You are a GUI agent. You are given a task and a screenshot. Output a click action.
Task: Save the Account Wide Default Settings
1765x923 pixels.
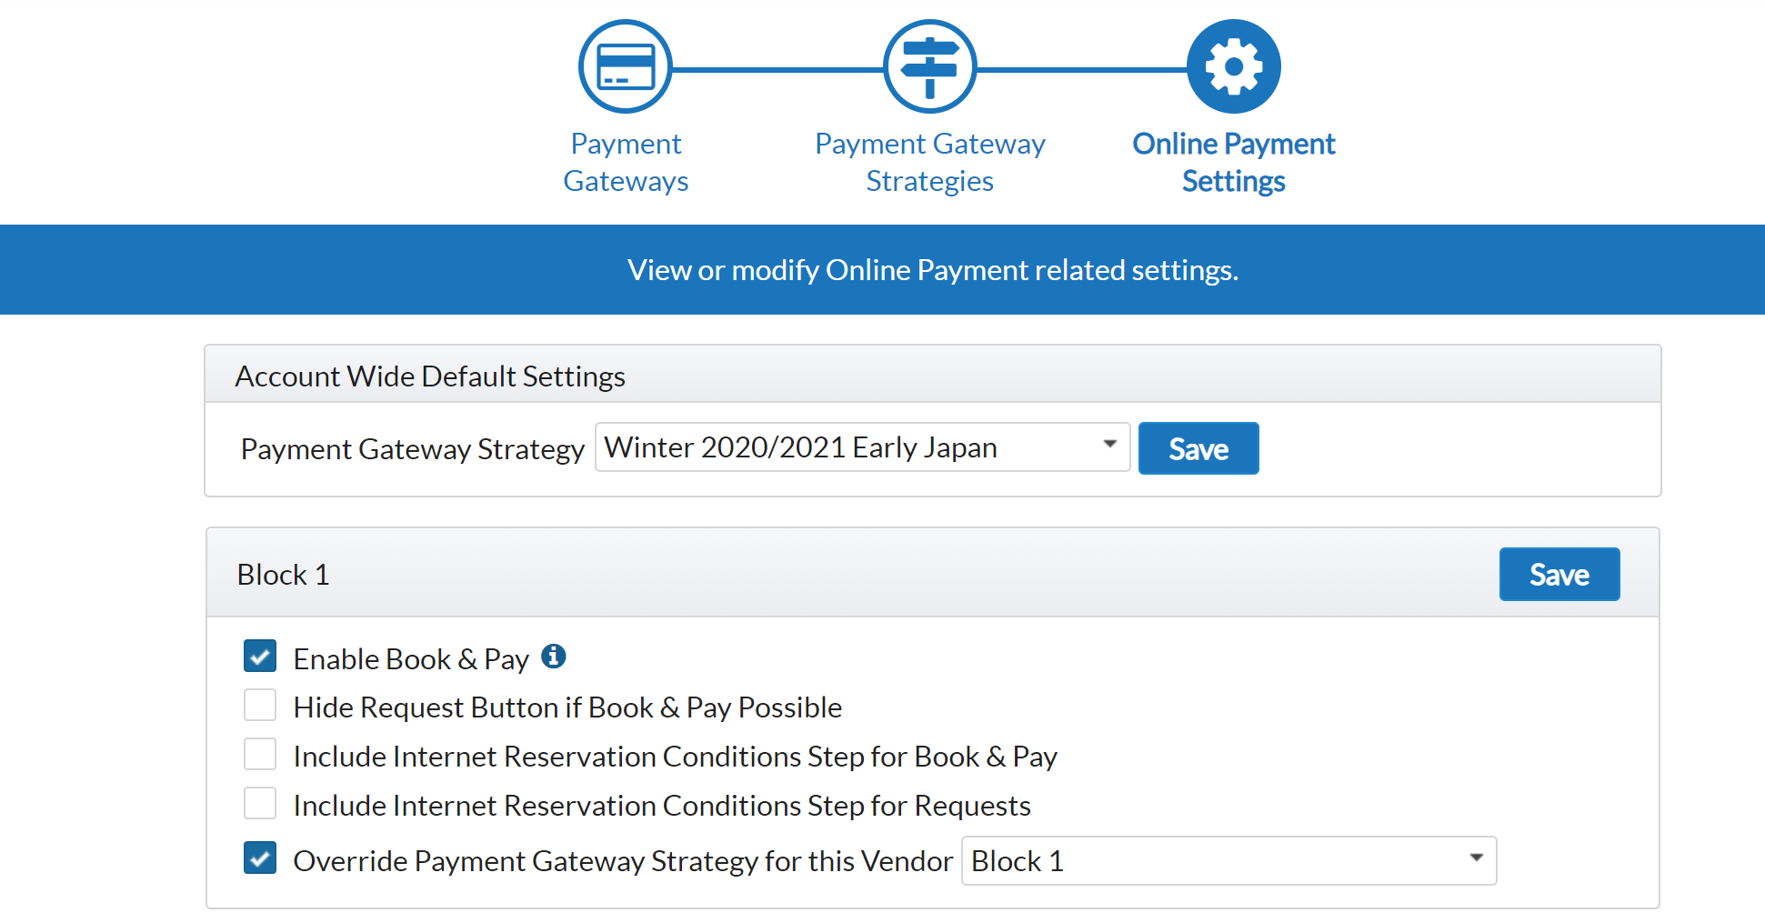click(1198, 448)
